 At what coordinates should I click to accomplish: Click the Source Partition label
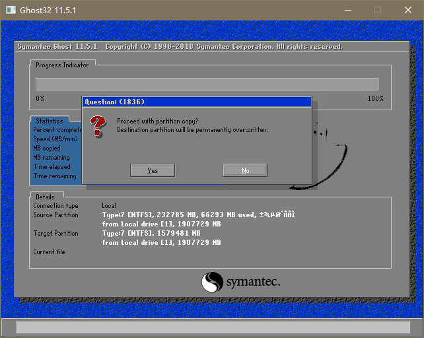[55, 215]
